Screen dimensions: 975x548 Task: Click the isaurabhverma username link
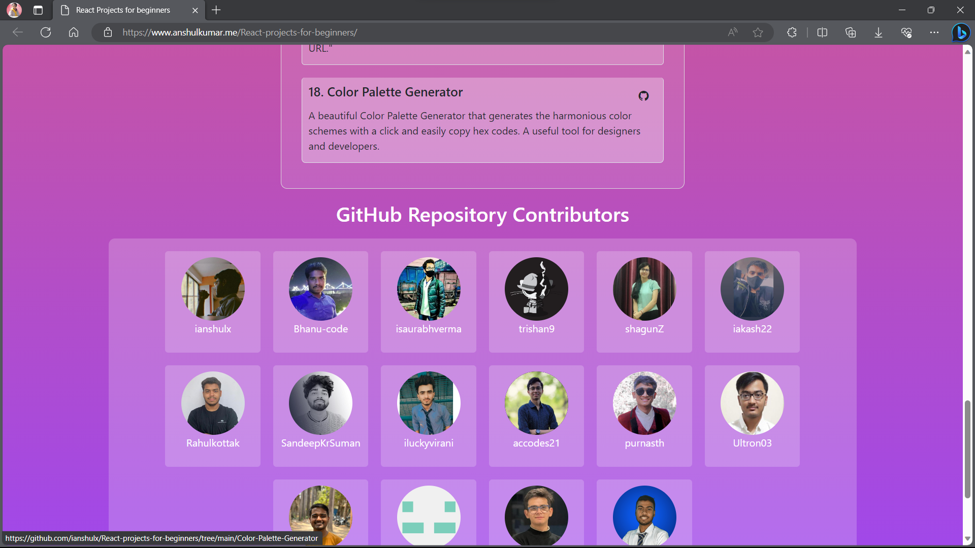(x=429, y=329)
